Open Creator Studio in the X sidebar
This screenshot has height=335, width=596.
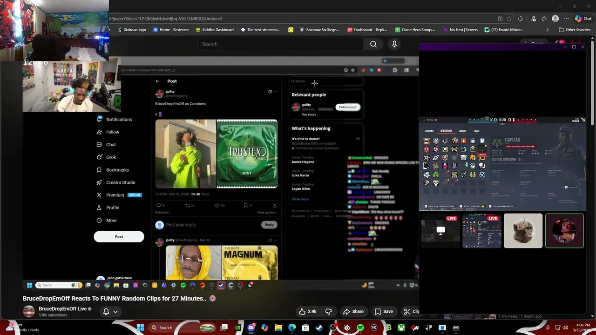click(116, 182)
